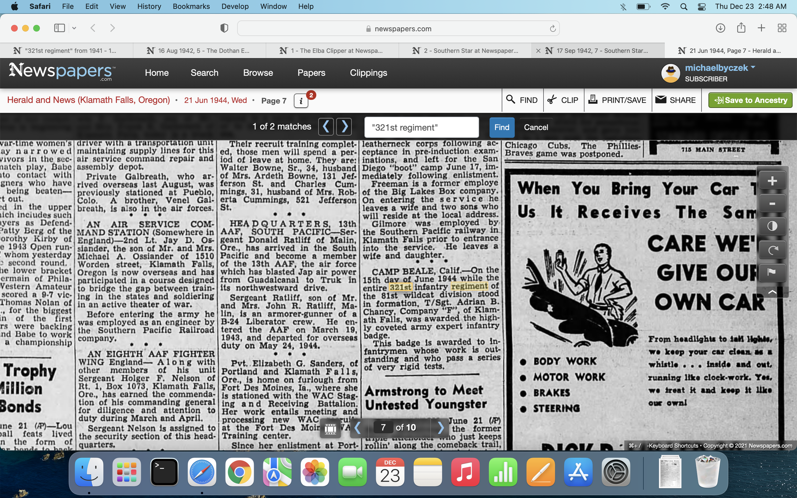The height and width of the screenshot is (498, 797).
Task: Open the brightness/contrast adjustment tool
Action: point(772,226)
